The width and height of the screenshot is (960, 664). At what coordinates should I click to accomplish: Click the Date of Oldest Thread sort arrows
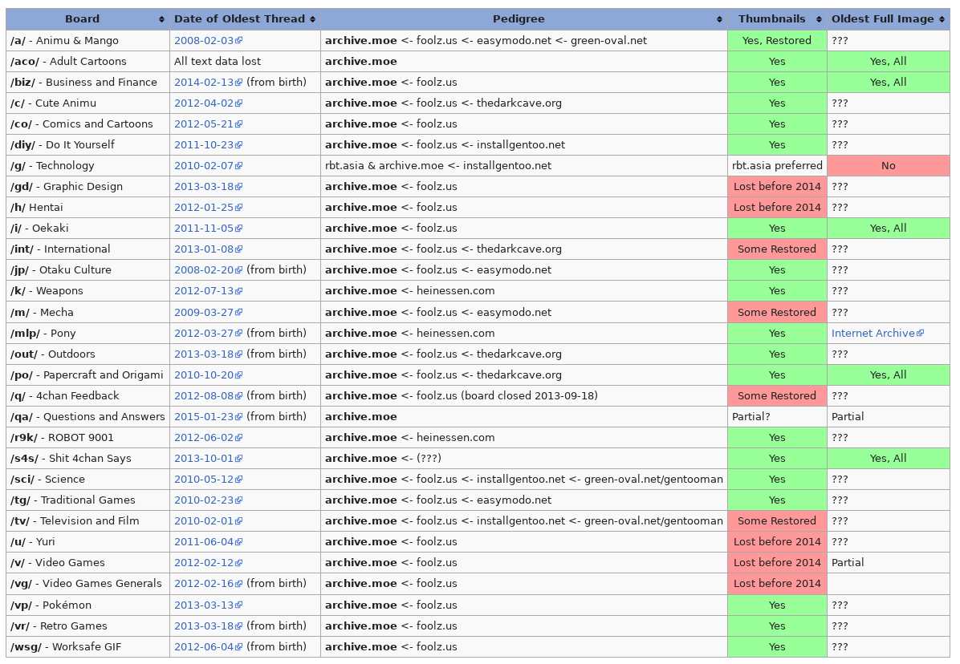313,19
